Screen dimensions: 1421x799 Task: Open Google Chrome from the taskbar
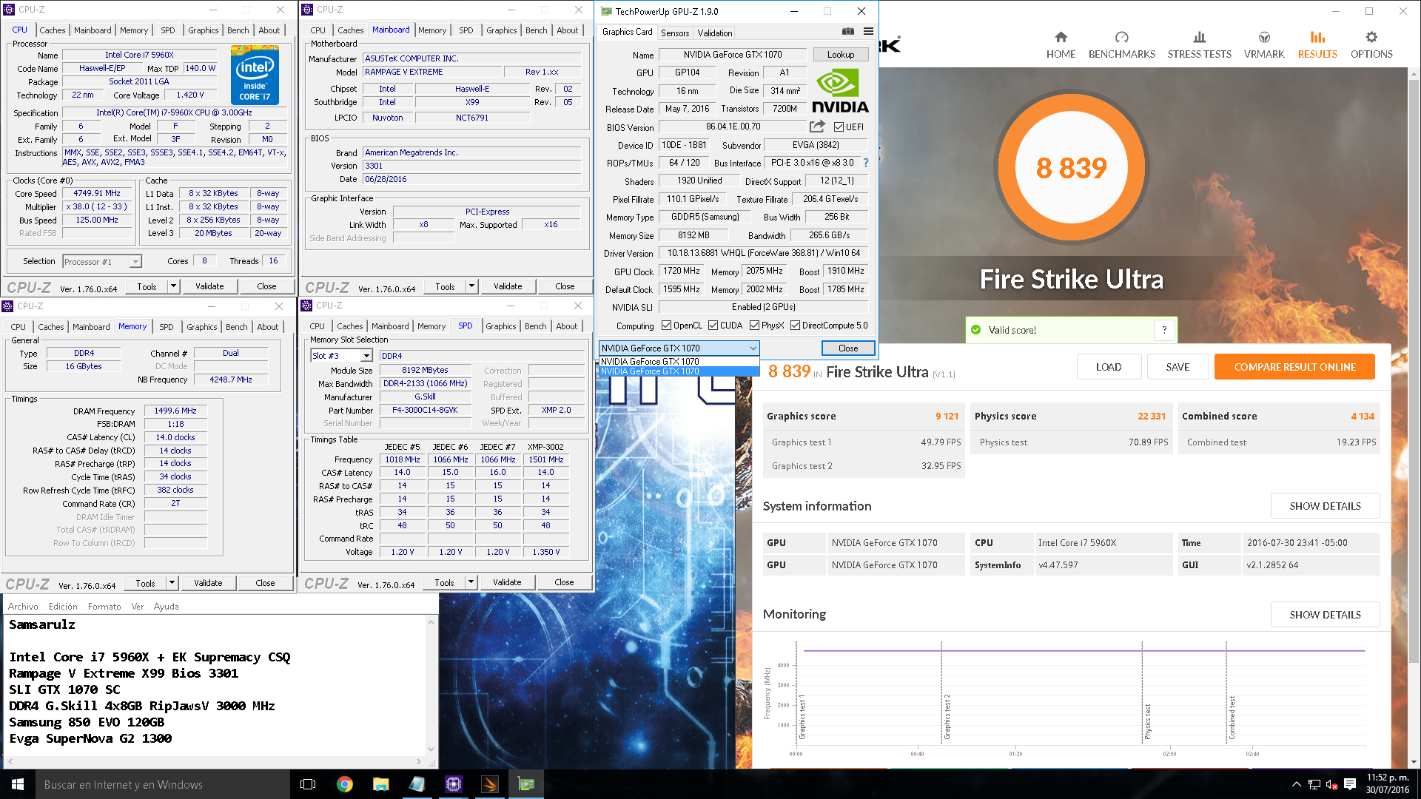tap(344, 784)
